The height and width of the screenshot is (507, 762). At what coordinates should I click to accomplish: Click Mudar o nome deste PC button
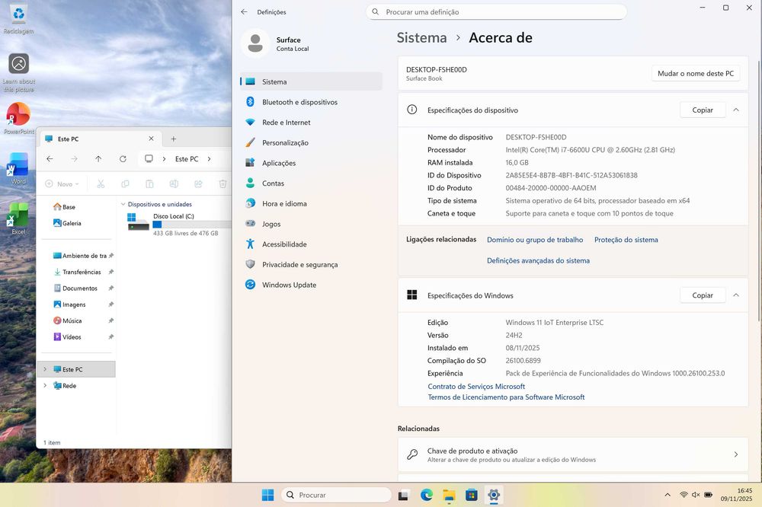696,73
